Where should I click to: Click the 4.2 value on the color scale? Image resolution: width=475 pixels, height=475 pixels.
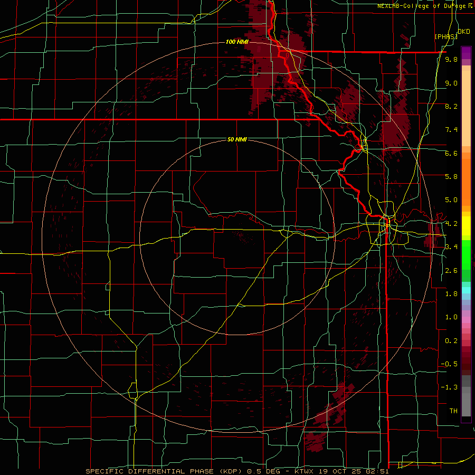(451, 224)
